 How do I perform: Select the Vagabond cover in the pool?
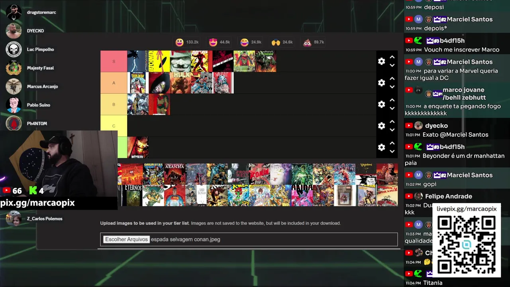point(366,174)
